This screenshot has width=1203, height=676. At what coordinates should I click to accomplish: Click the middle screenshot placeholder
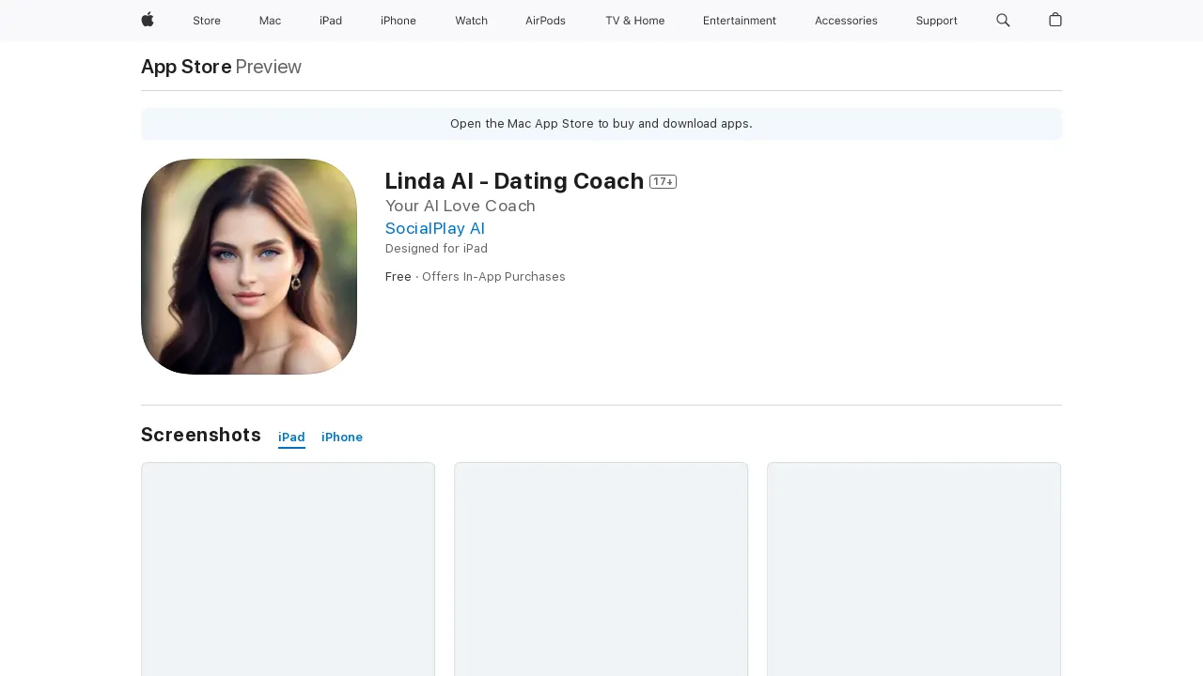[x=601, y=568]
